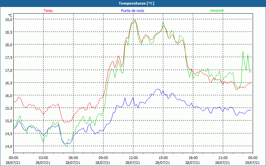
Task: Click the 17,5 y-axis value
Action: pos(9,57)
